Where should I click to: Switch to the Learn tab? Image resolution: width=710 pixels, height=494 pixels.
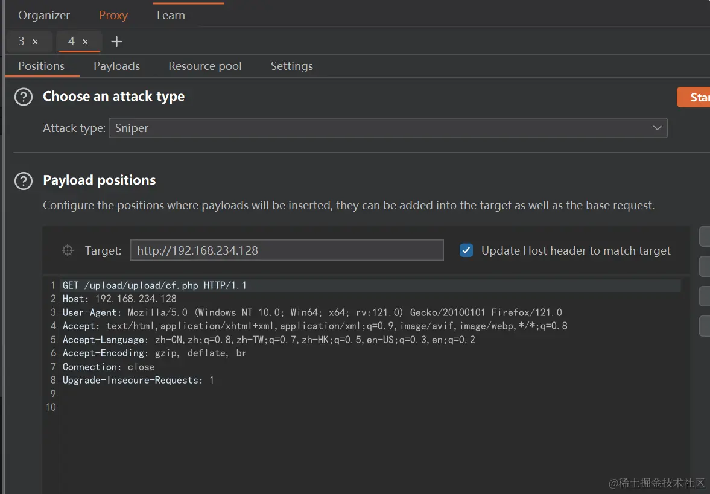click(171, 16)
